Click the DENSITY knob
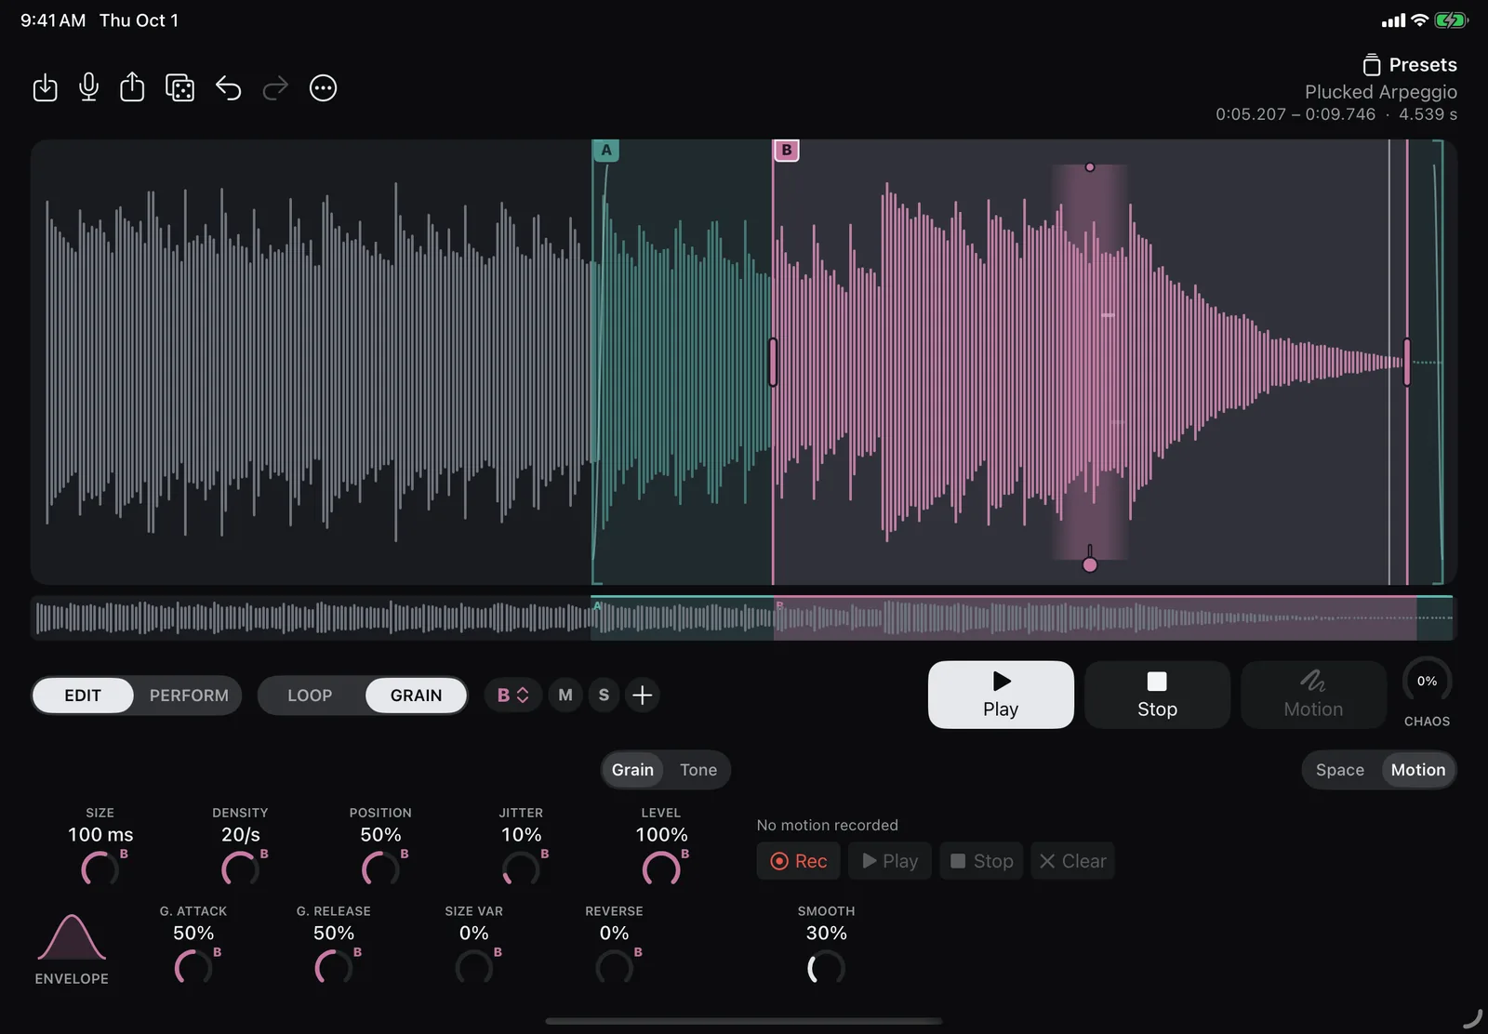Screen dimensions: 1488x1034 240,869
